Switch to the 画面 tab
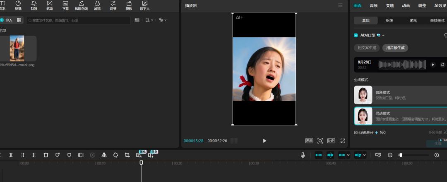Viewport: 447px width, 182px height. [358, 5]
